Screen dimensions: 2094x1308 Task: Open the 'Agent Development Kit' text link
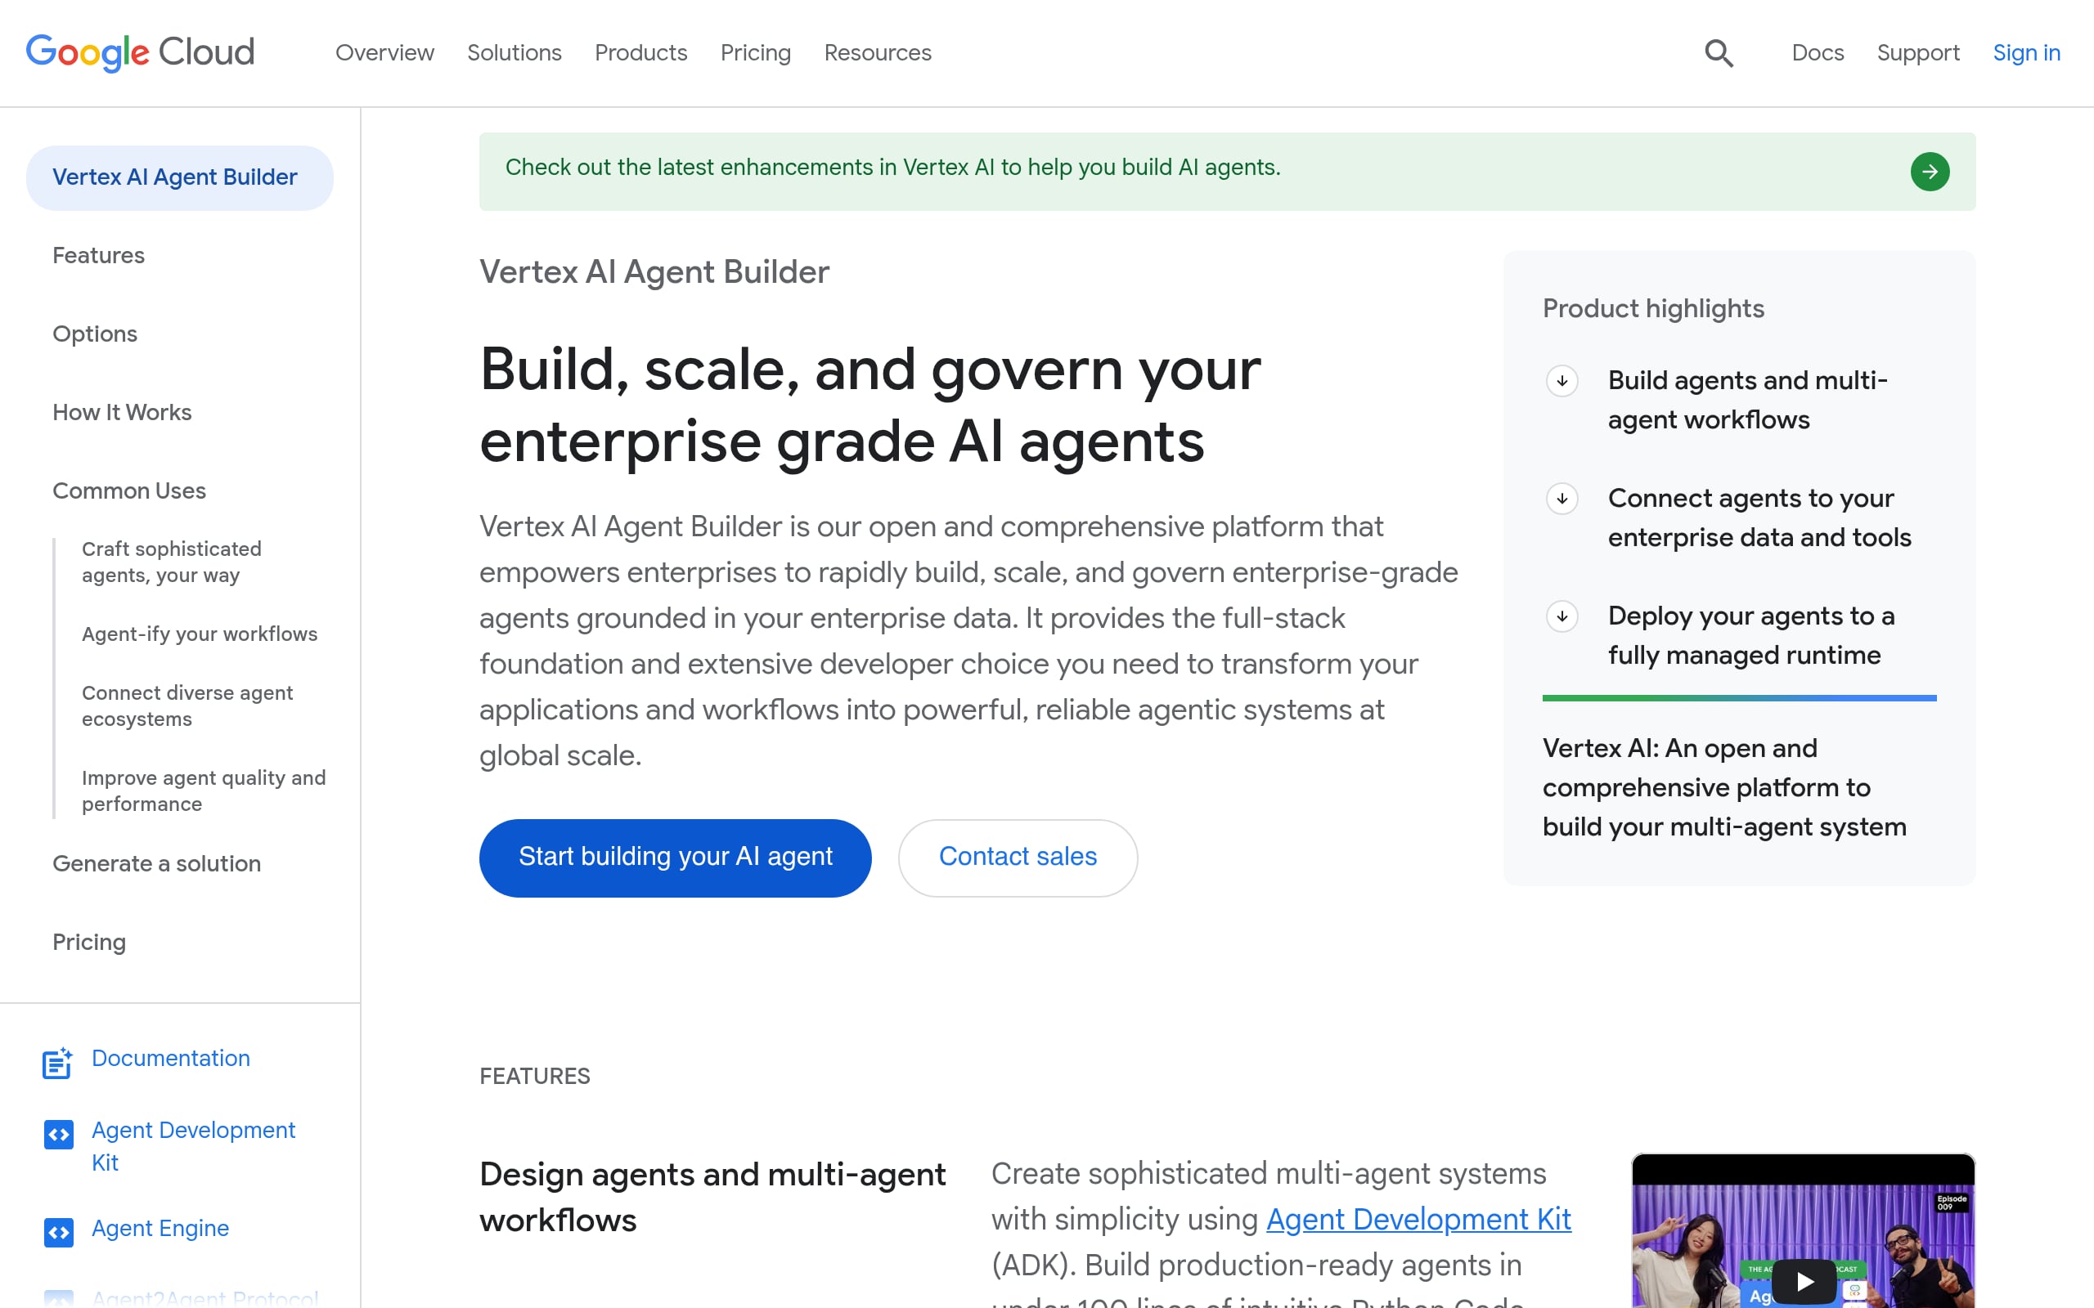(1418, 1219)
